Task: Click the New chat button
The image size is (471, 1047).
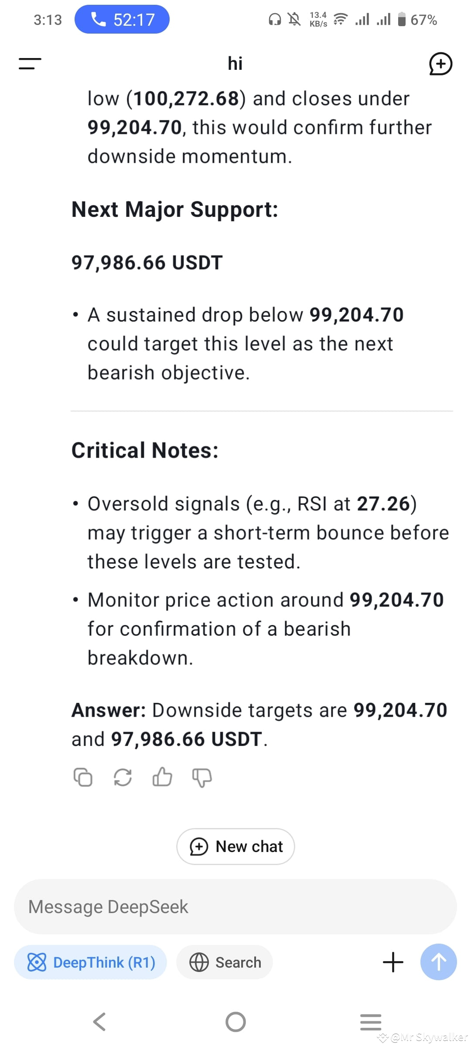Action: click(235, 846)
